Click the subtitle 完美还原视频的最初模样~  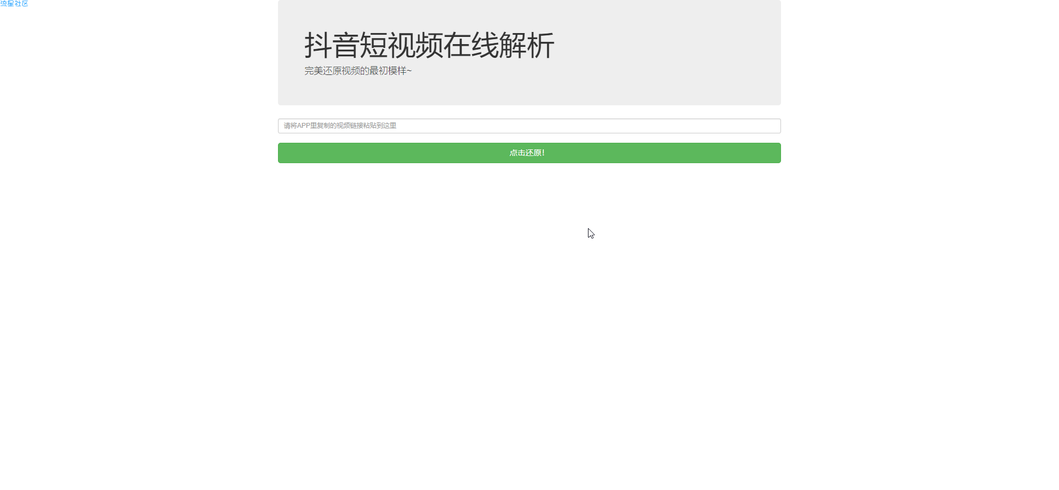pyautogui.click(x=358, y=71)
